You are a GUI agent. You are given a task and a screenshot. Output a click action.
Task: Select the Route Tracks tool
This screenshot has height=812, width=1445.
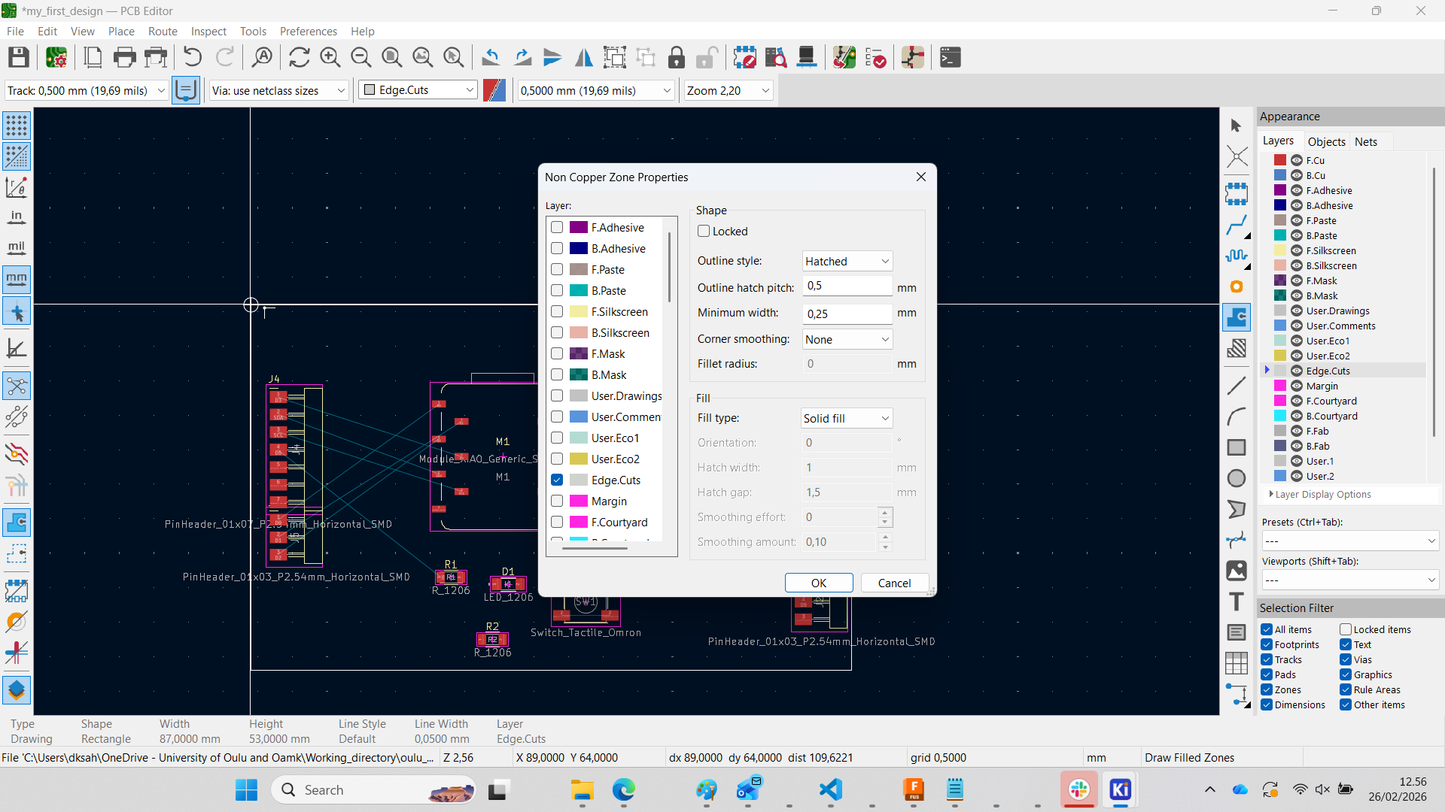(x=1236, y=225)
